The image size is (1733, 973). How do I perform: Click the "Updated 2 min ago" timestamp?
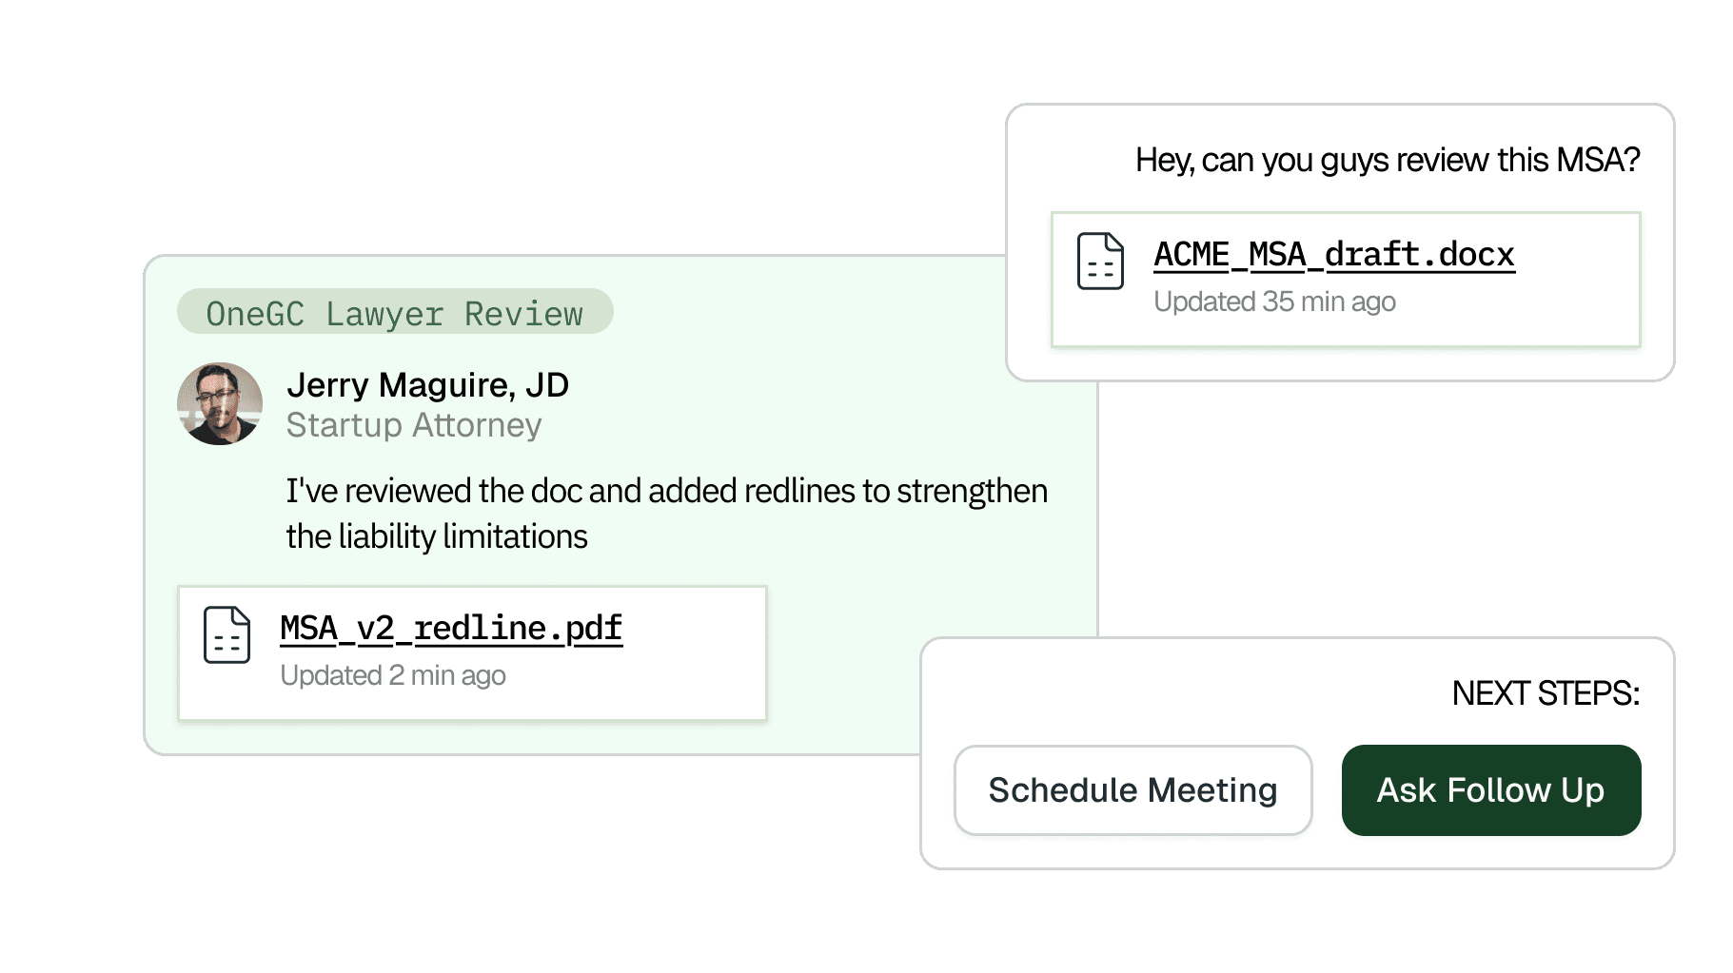coord(392,675)
